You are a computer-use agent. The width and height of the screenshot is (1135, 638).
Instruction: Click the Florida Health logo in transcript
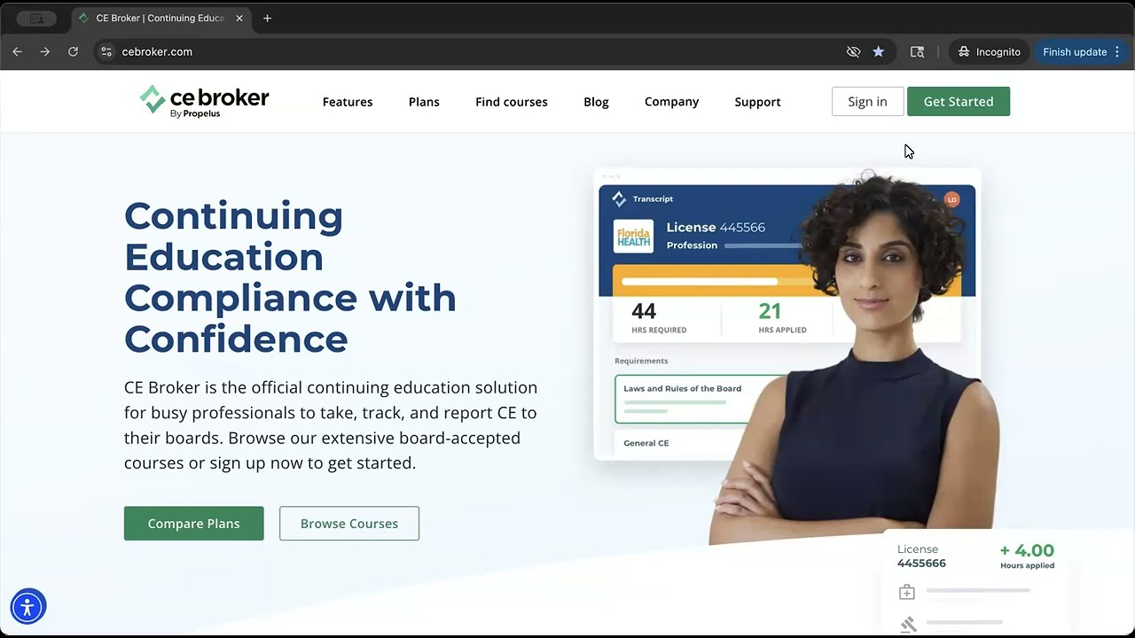click(x=633, y=237)
